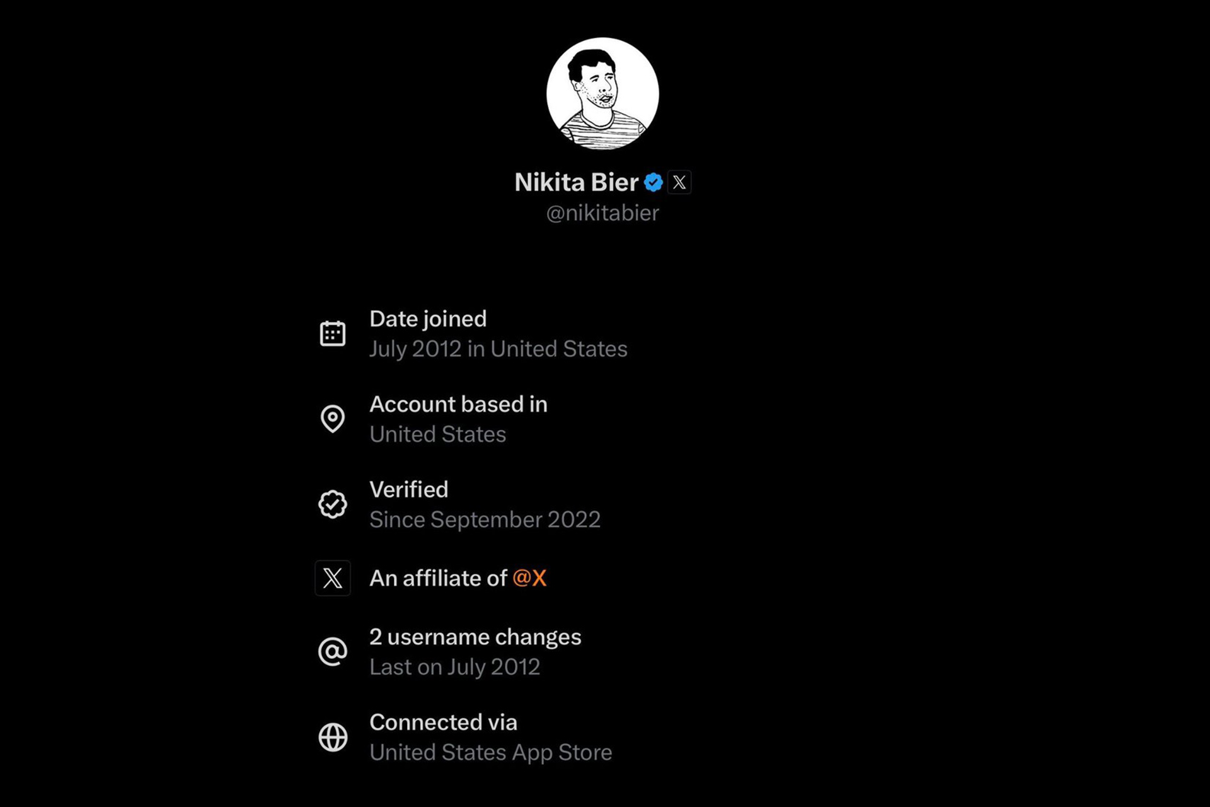Click the @ symbol username changes icon
Image resolution: width=1210 pixels, height=807 pixels.
pos(333,651)
